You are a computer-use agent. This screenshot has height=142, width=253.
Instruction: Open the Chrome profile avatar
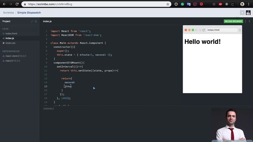pyautogui.click(x=242, y=4)
